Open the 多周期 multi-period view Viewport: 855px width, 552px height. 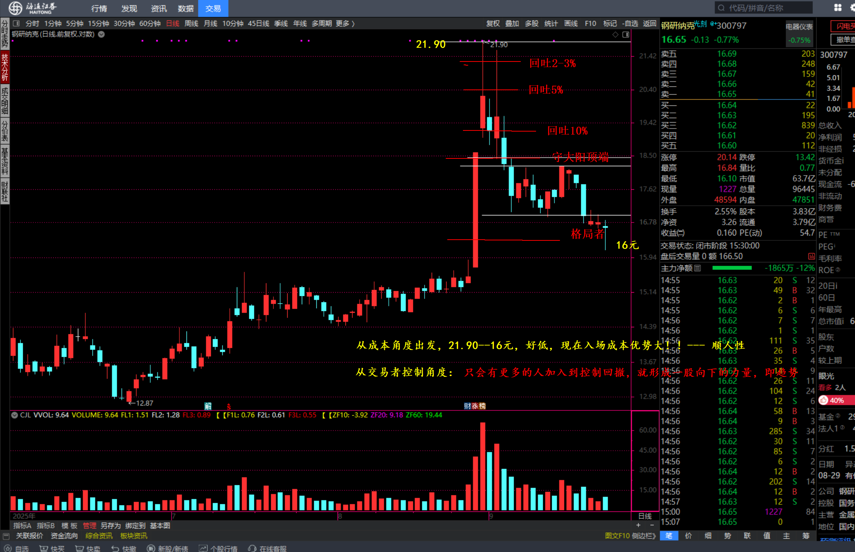(x=322, y=23)
